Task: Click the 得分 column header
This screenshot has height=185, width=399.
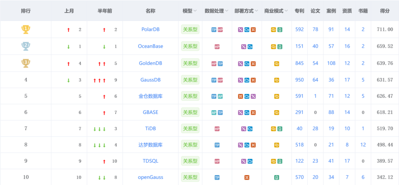Action: 385,11
